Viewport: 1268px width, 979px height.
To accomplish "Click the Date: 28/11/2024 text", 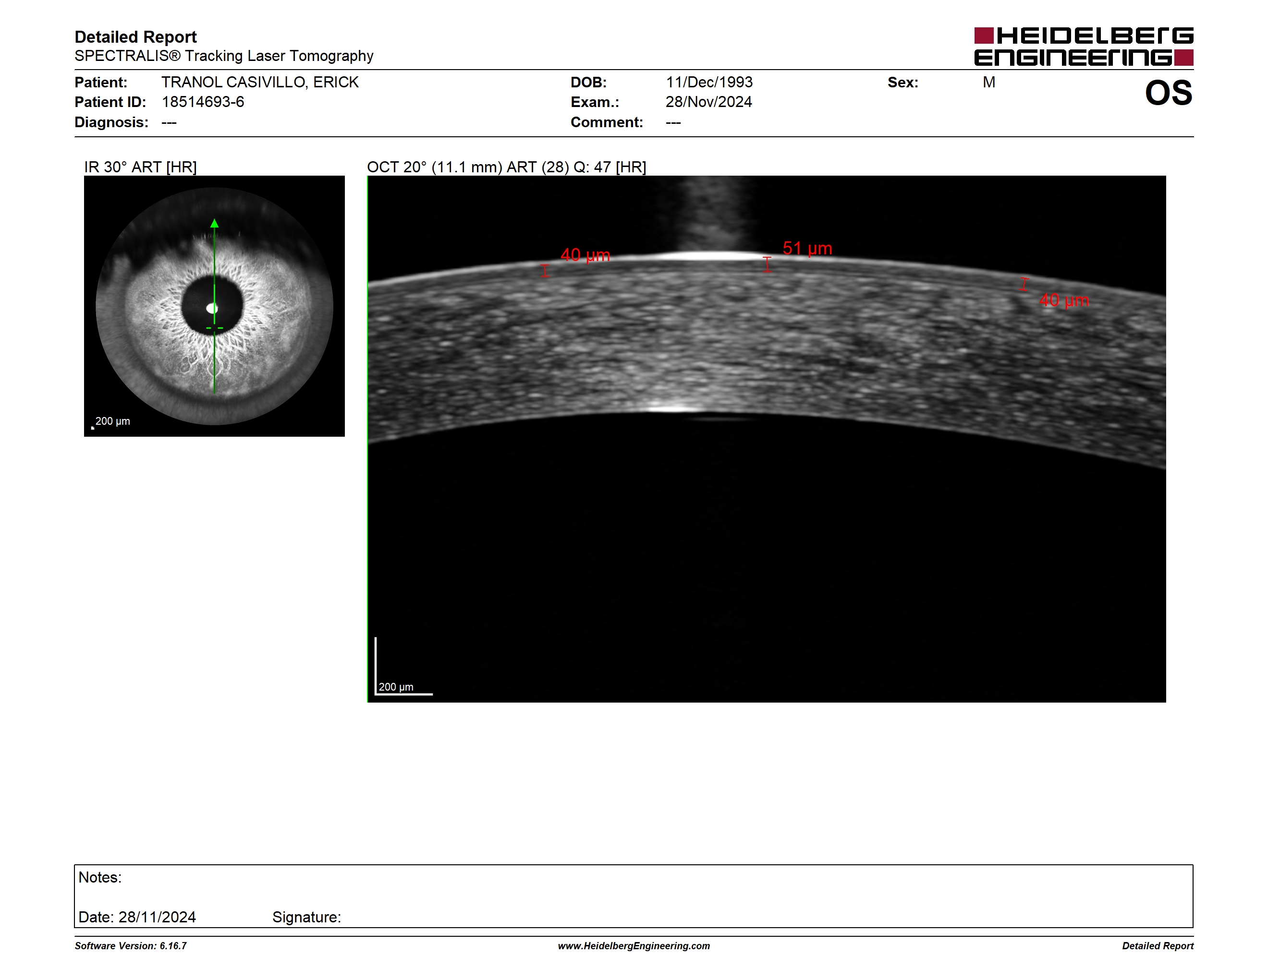I will [x=137, y=917].
